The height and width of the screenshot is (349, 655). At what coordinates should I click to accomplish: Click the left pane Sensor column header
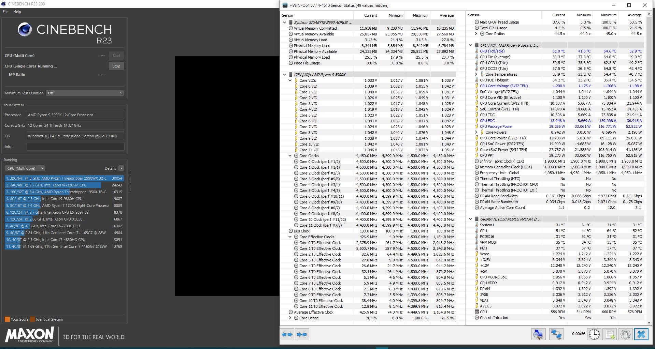tap(317, 15)
